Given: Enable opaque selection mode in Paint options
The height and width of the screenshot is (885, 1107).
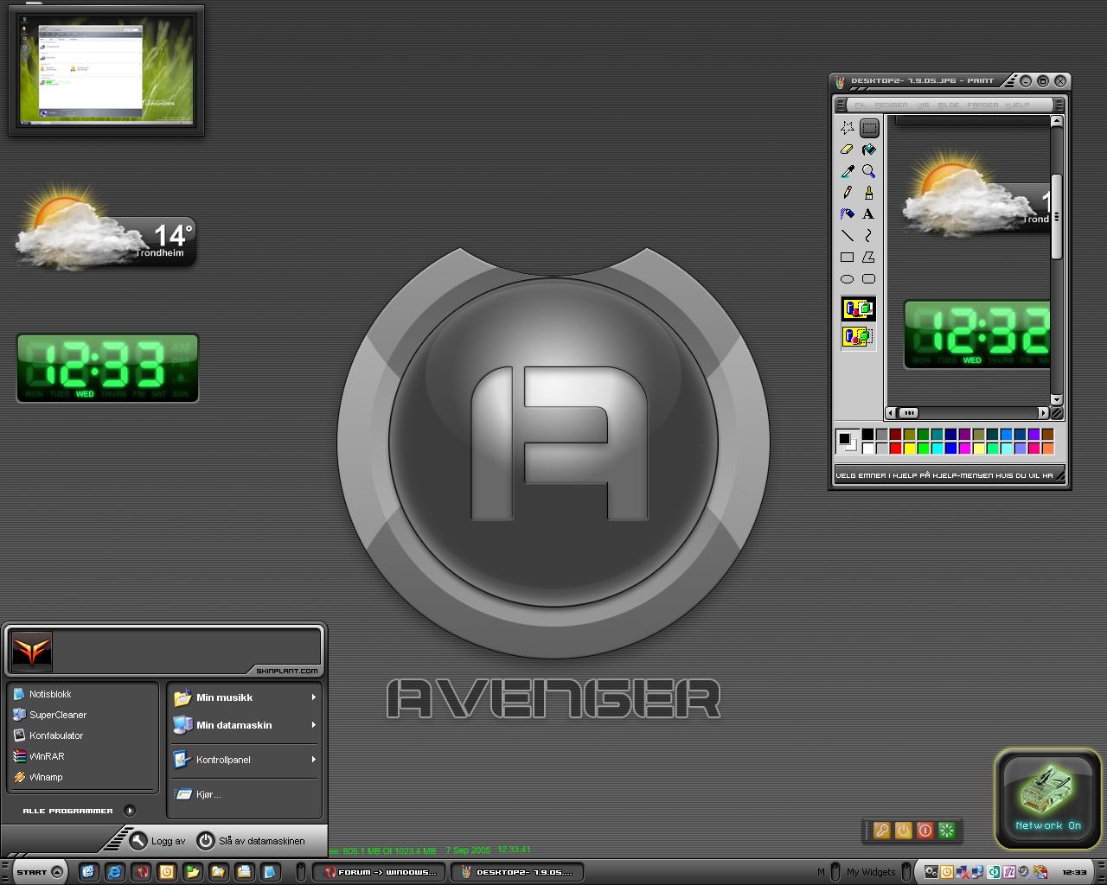Looking at the screenshot, I should pos(859,309).
